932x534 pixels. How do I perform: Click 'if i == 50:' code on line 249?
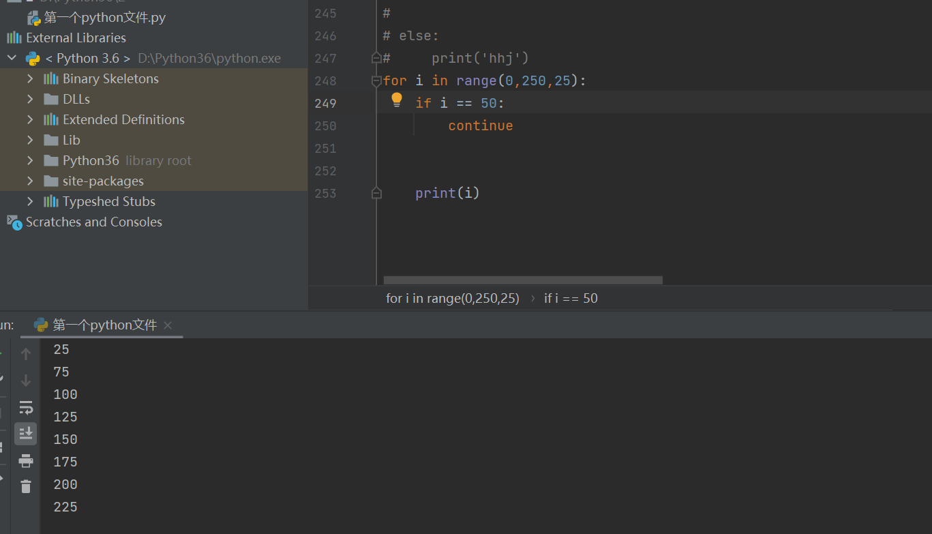[460, 103]
